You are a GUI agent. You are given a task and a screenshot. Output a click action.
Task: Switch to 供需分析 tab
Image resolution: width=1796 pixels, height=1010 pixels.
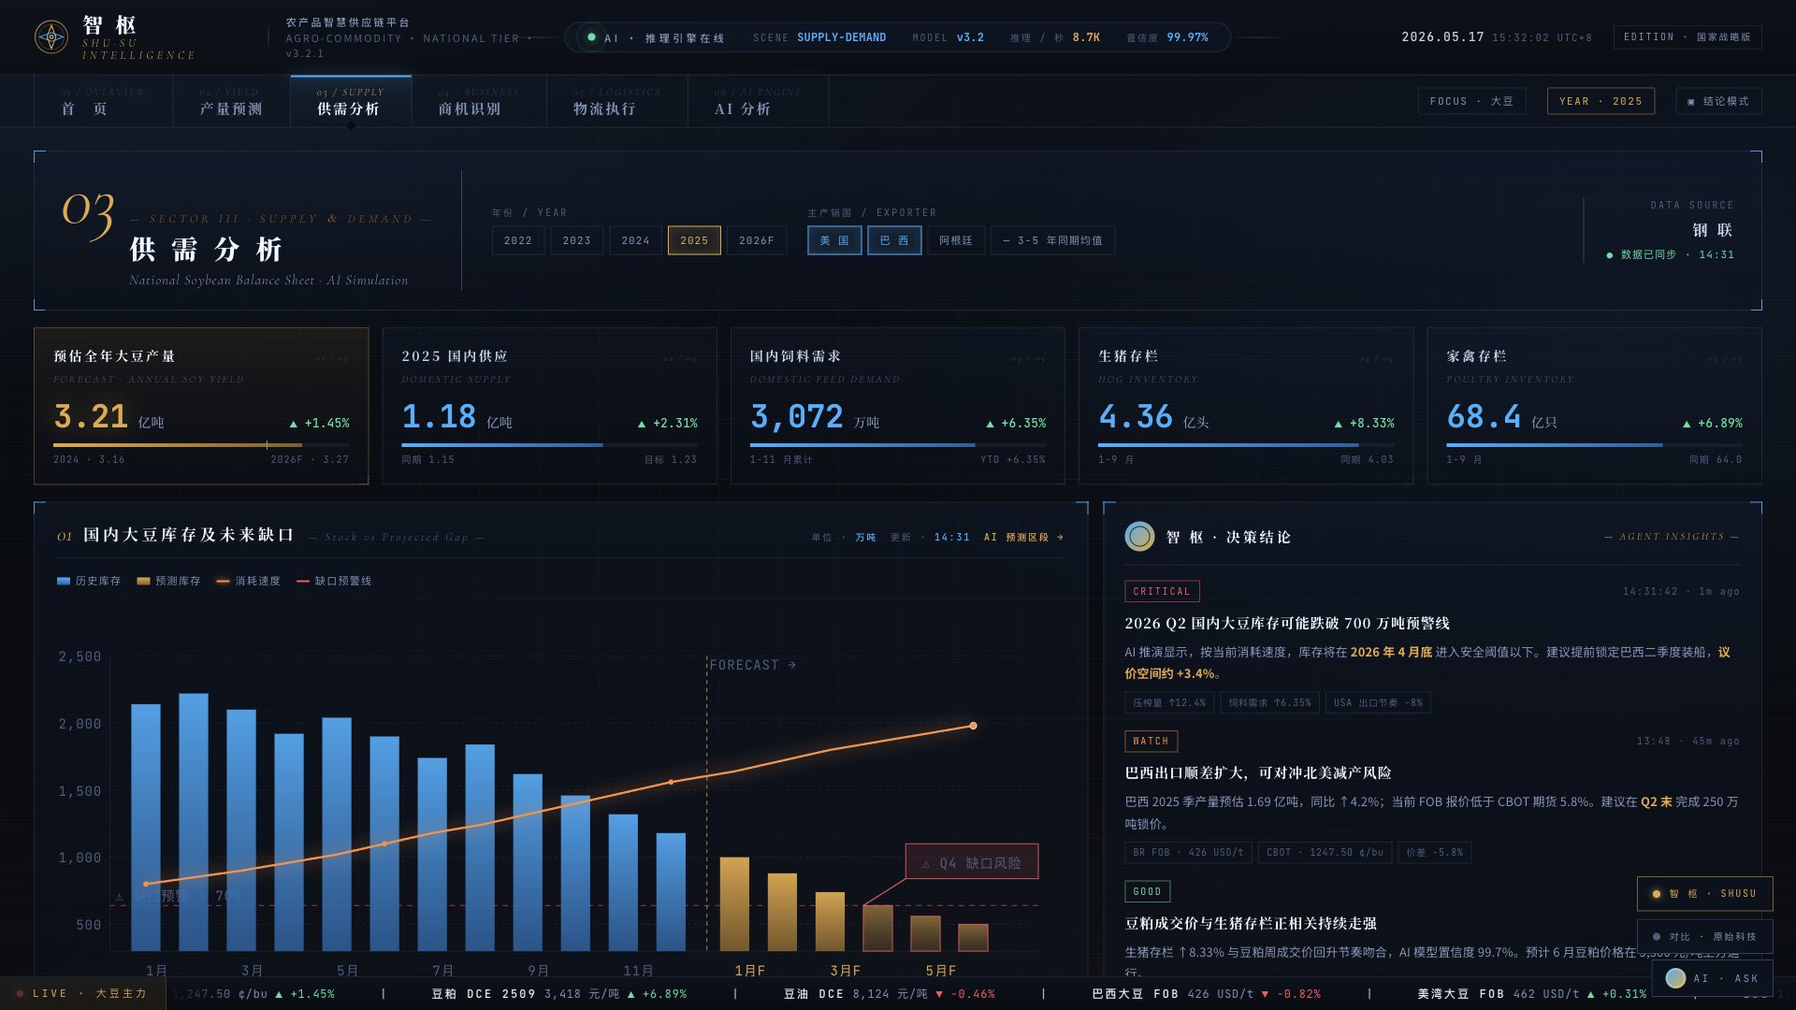pyautogui.click(x=351, y=101)
